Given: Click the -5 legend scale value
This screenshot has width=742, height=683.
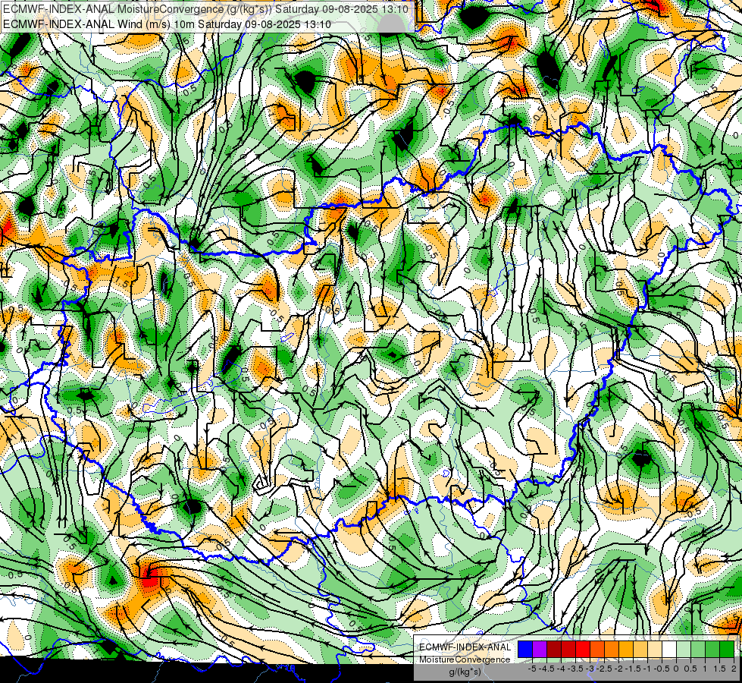Looking at the screenshot, I should (x=532, y=669).
